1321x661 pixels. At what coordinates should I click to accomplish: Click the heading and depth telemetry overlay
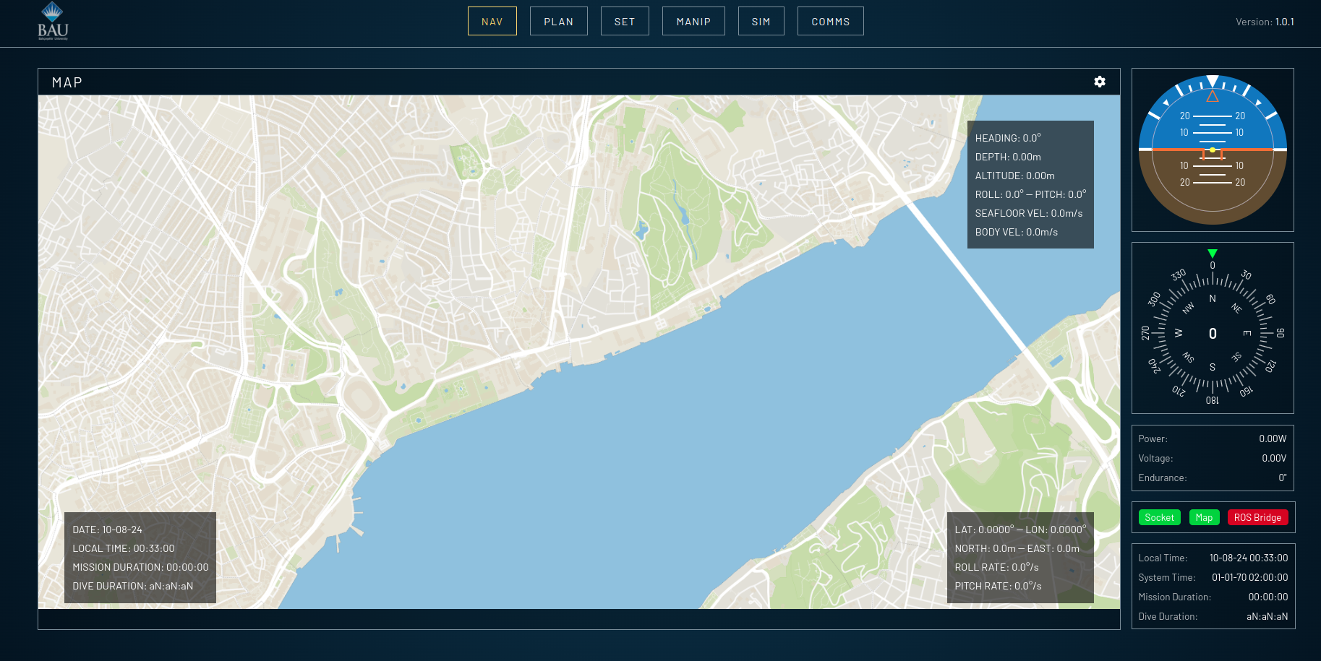click(1030, 185)
